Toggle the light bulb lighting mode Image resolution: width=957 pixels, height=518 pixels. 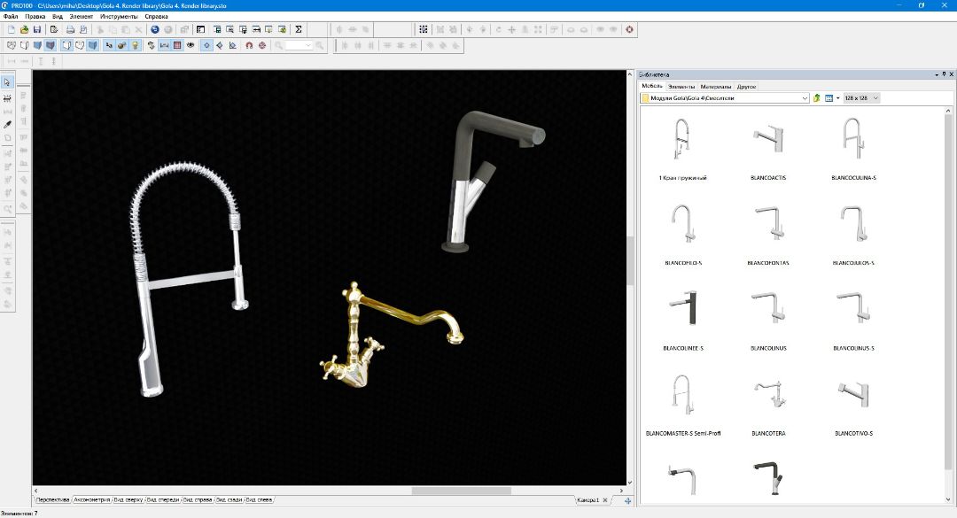pos(135,45)
